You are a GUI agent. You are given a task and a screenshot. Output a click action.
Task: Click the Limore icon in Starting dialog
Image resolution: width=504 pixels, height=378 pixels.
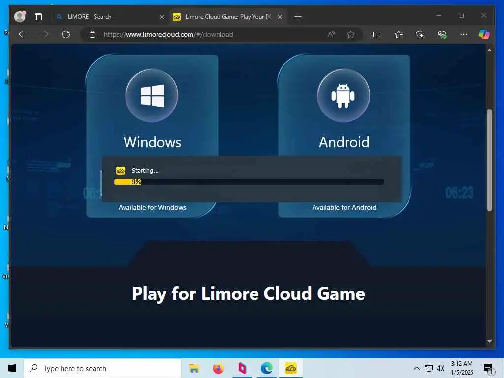coord(121,171)
